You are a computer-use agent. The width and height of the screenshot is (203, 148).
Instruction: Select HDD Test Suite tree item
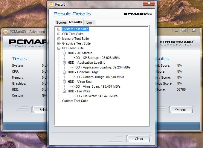coord(73,48)
